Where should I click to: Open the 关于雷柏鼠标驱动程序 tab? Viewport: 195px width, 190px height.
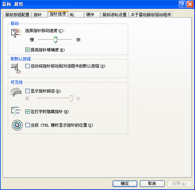pyautogui.click(x=151, y=15)
